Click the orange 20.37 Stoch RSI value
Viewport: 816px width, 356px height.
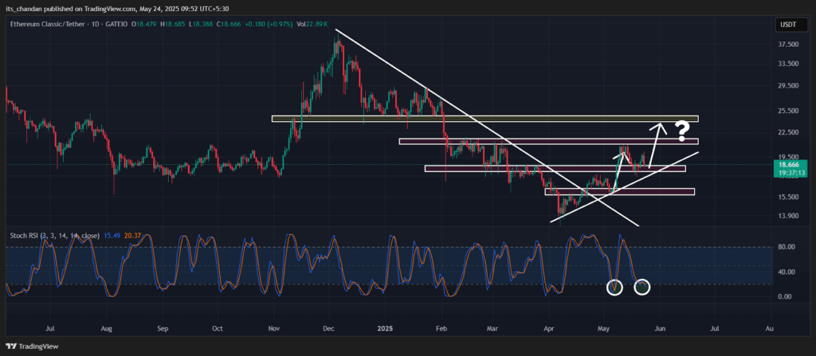point(132,236)
